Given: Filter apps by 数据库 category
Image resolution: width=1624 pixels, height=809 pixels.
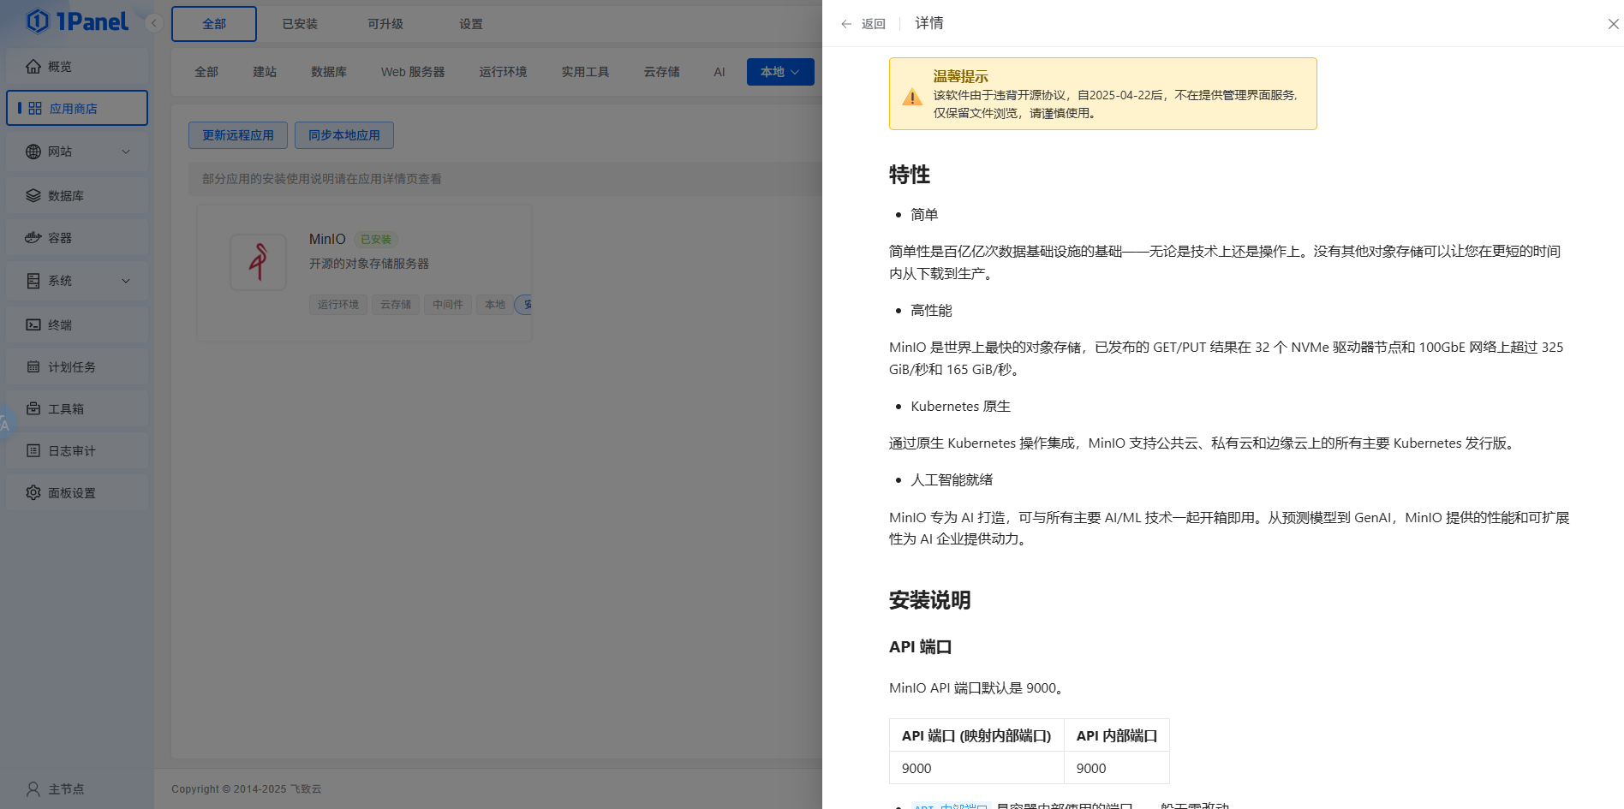Looking at the screenshot, I should point(329,72).
